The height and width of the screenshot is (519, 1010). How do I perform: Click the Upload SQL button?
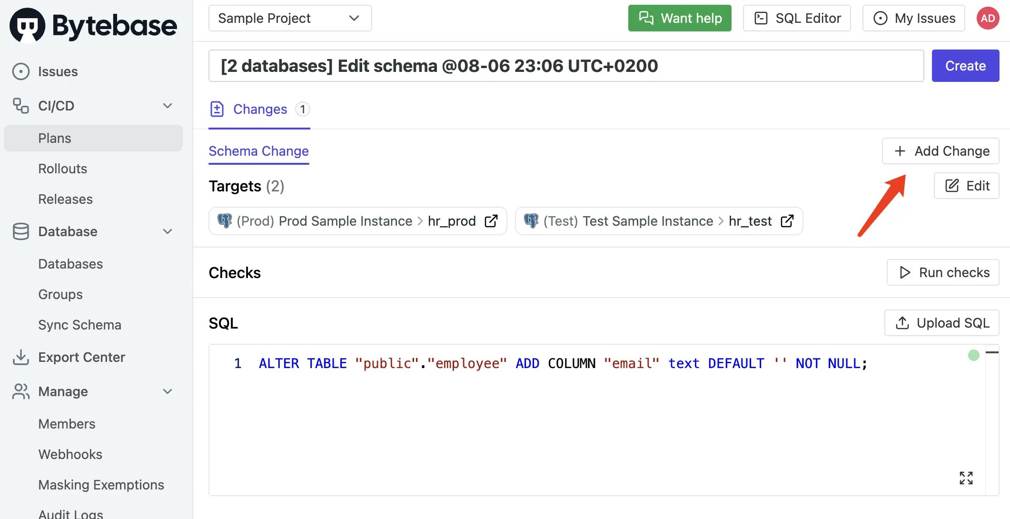(x=941, y=323)
